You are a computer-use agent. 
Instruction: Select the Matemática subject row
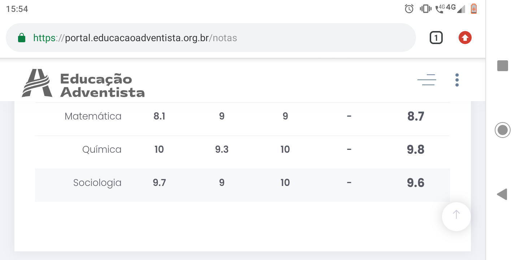(242, 116)
